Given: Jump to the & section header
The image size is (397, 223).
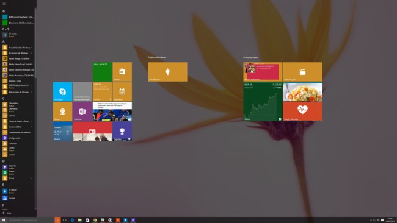Looking at the screenshot, I should pos(4,11).
